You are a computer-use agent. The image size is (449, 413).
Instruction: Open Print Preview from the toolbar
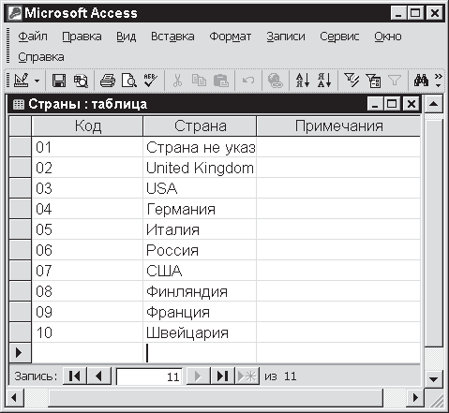129,81
